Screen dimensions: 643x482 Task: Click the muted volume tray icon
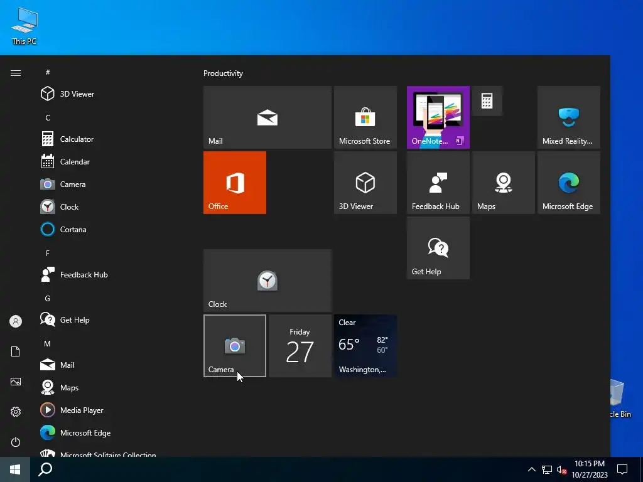click(561, 470)
